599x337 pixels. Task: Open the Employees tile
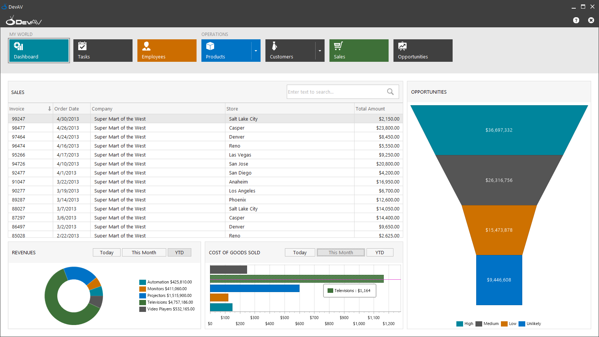[167, 51]
